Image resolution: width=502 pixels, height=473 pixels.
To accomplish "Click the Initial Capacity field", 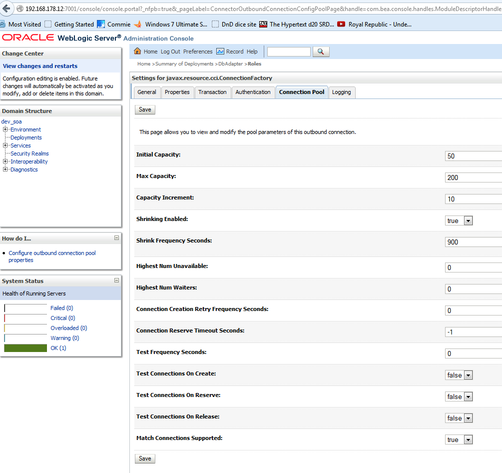I will (474, 156).
